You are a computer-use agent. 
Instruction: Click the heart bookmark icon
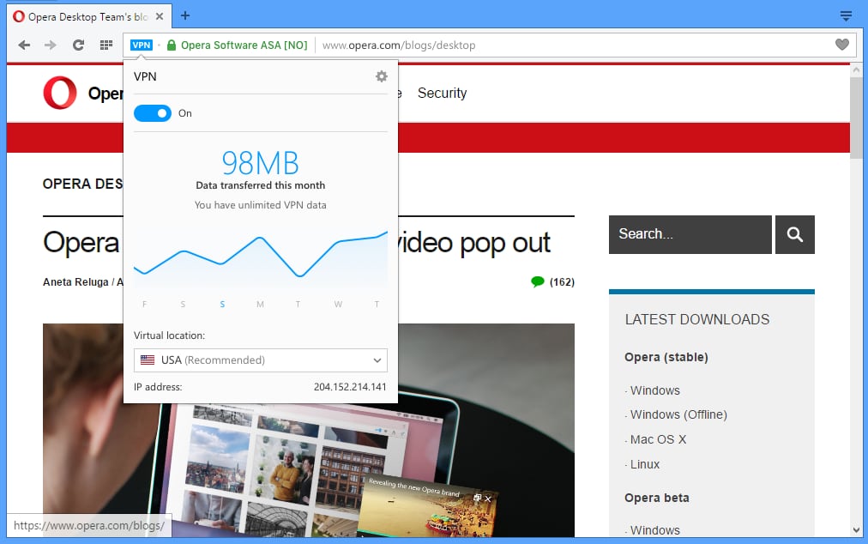click(842, 45)
